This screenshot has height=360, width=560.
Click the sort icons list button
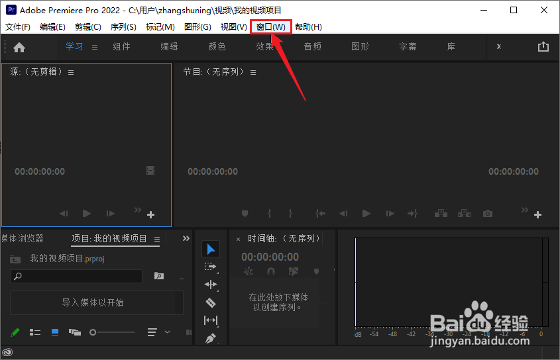click(x=152, y=332)
